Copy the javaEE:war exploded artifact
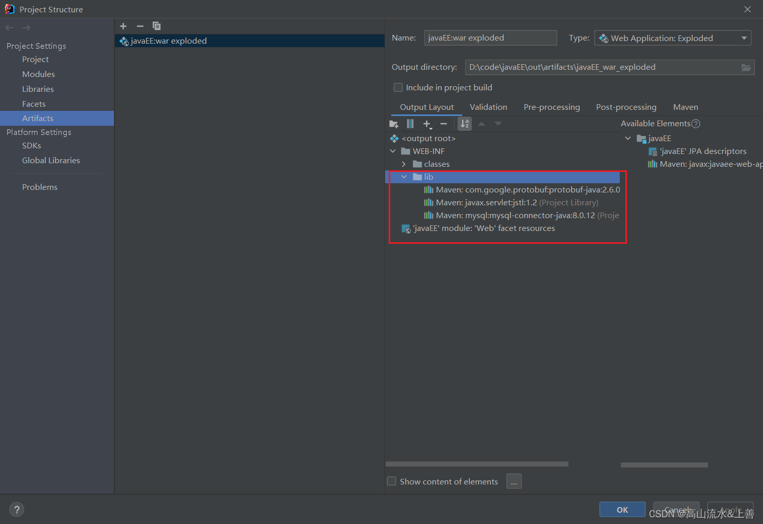 (x=157, y=26)
